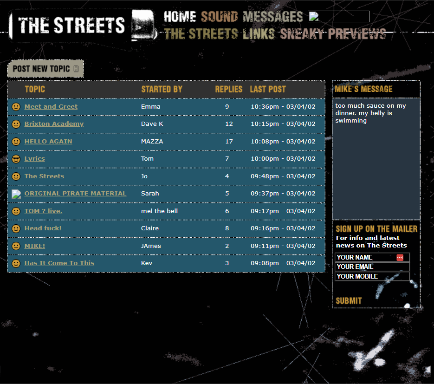Submit the mailer signup form
This screenshot has height=384, width=434.
coord(349,301)
